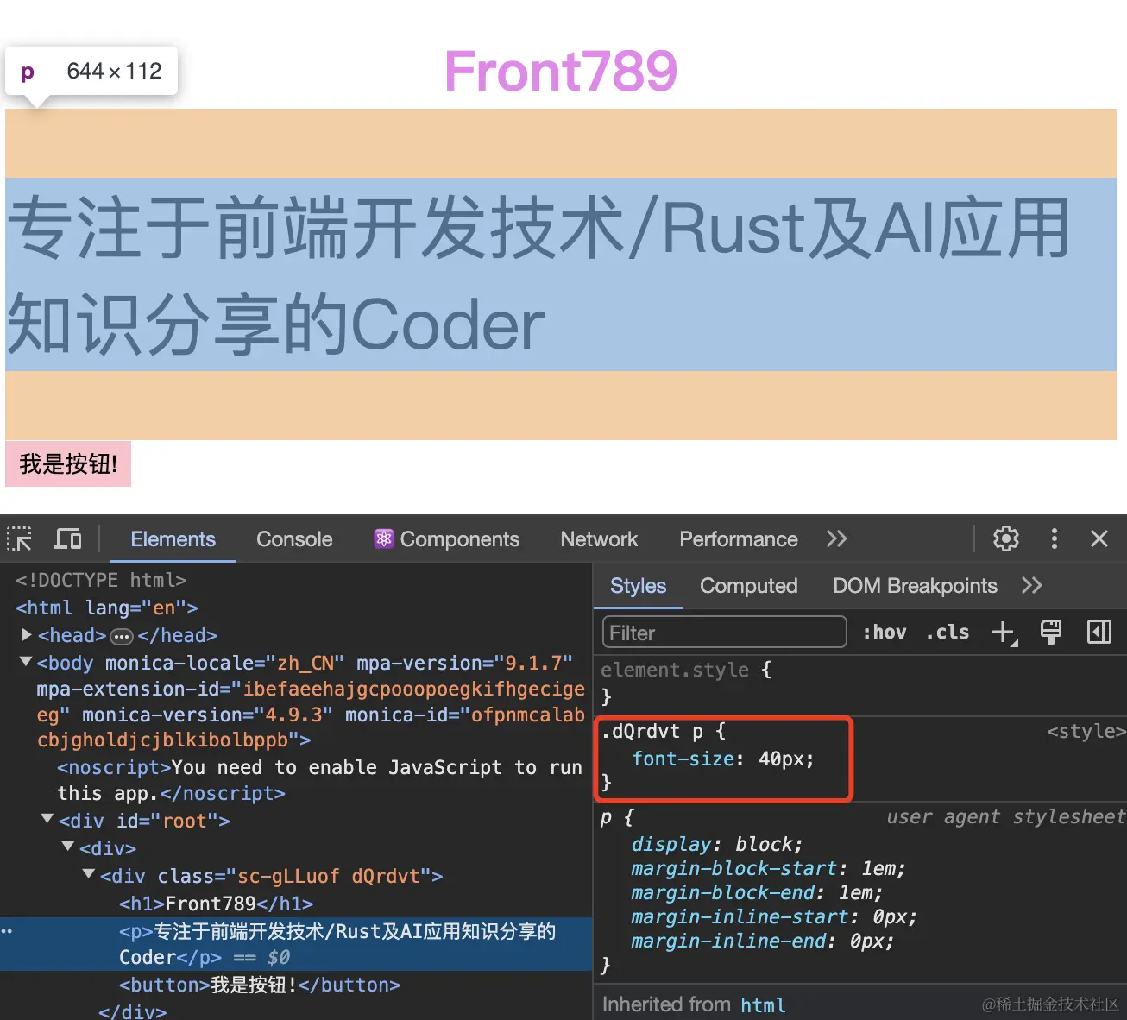Image resolution: width=1127 pixels, height=1020 pixels.
Task: Focus the Styles Filter input field
Action: tap(724, 633)
